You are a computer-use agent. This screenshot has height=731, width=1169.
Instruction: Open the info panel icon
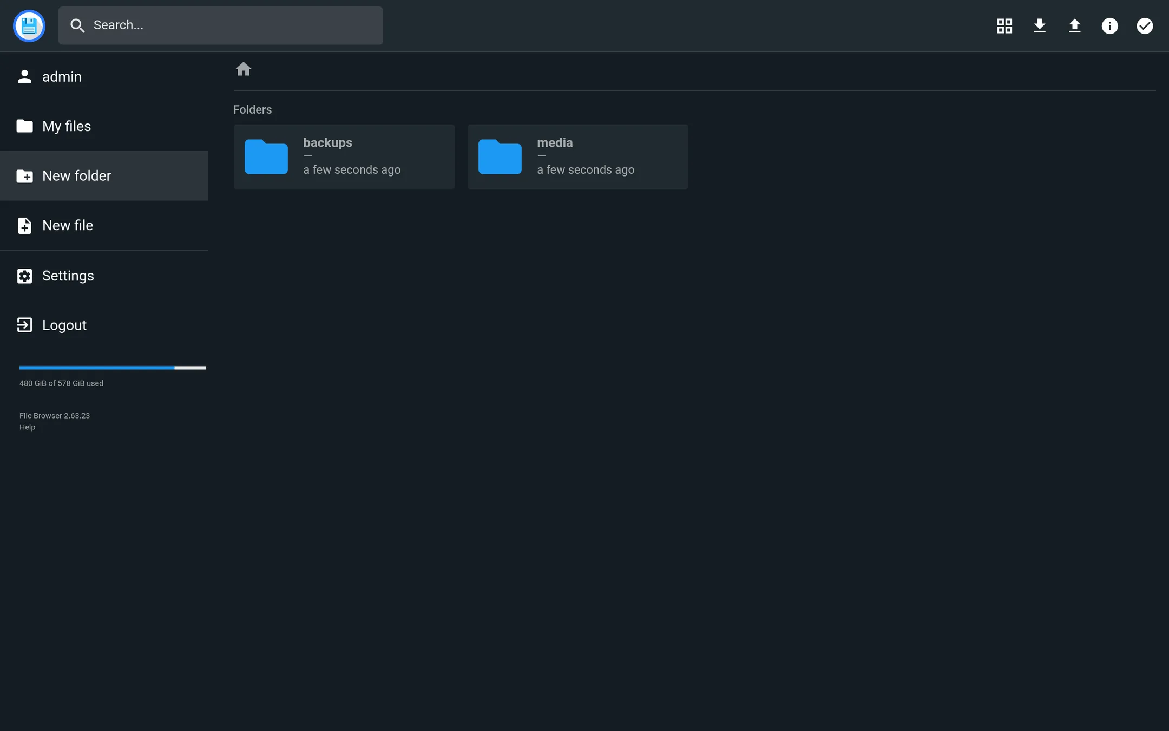click(x=1109, y=25)
